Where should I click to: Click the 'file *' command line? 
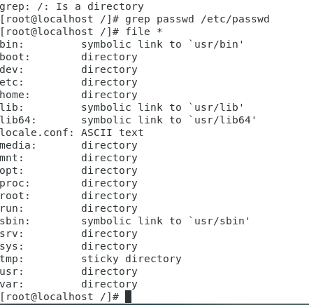tap(81, 32)
